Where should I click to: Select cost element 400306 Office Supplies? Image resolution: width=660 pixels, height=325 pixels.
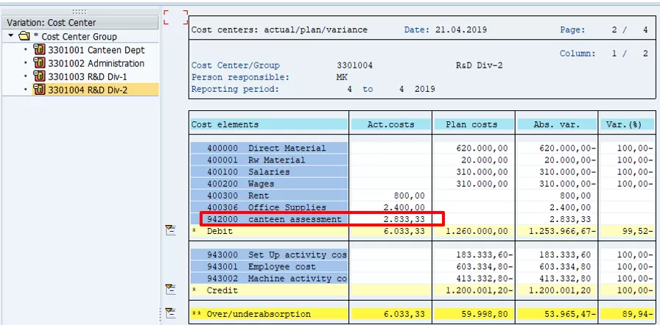click(x=269, y=207)
